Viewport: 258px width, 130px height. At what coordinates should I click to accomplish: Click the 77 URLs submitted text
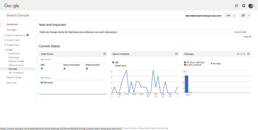(x=195, y=62)
